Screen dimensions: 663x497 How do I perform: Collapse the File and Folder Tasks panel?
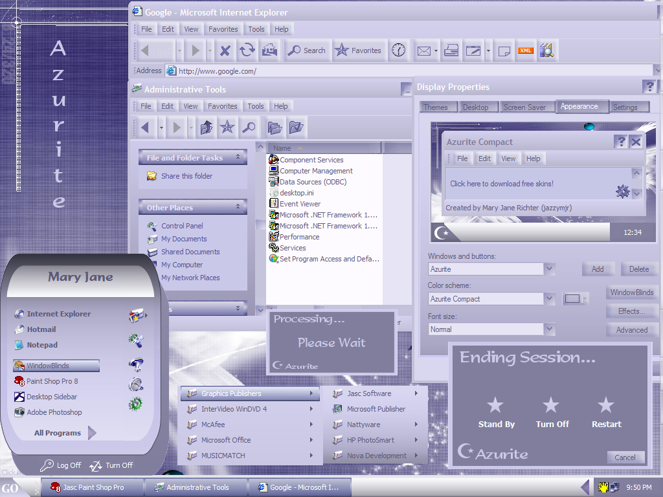(238, 157)
